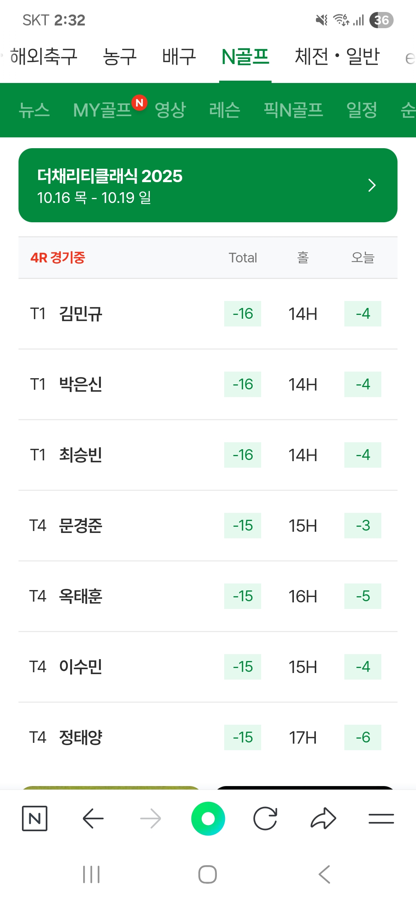The height and width of the screenshot is (903, 416).
Task: Open the 일정 schedule submenu
Action: click(x=362, y=110)
